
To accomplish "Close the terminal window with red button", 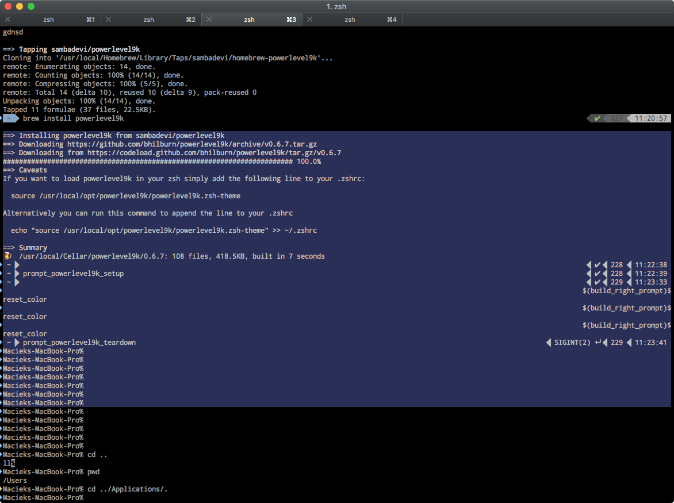I will pos(8,6).
